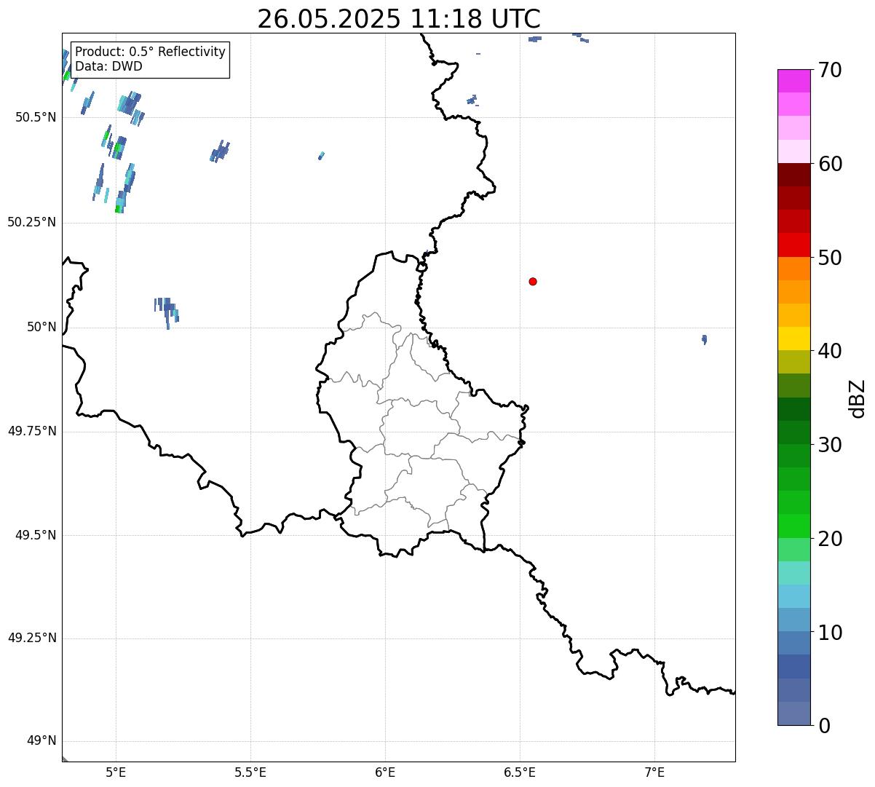Viewport: 875px width, 787px height.
Task: Click the dark maroon swatch below 60 dBZ
Action: pyautogui.click(x=793, y=175)
